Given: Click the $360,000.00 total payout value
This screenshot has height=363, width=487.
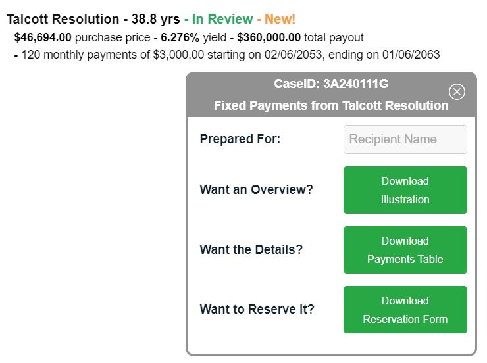Looking at the screenshot, I should (269, 37).
